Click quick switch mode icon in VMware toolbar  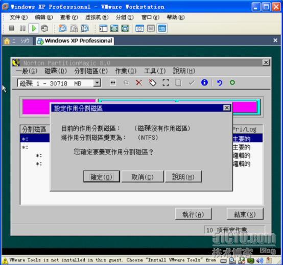(125, 28)
